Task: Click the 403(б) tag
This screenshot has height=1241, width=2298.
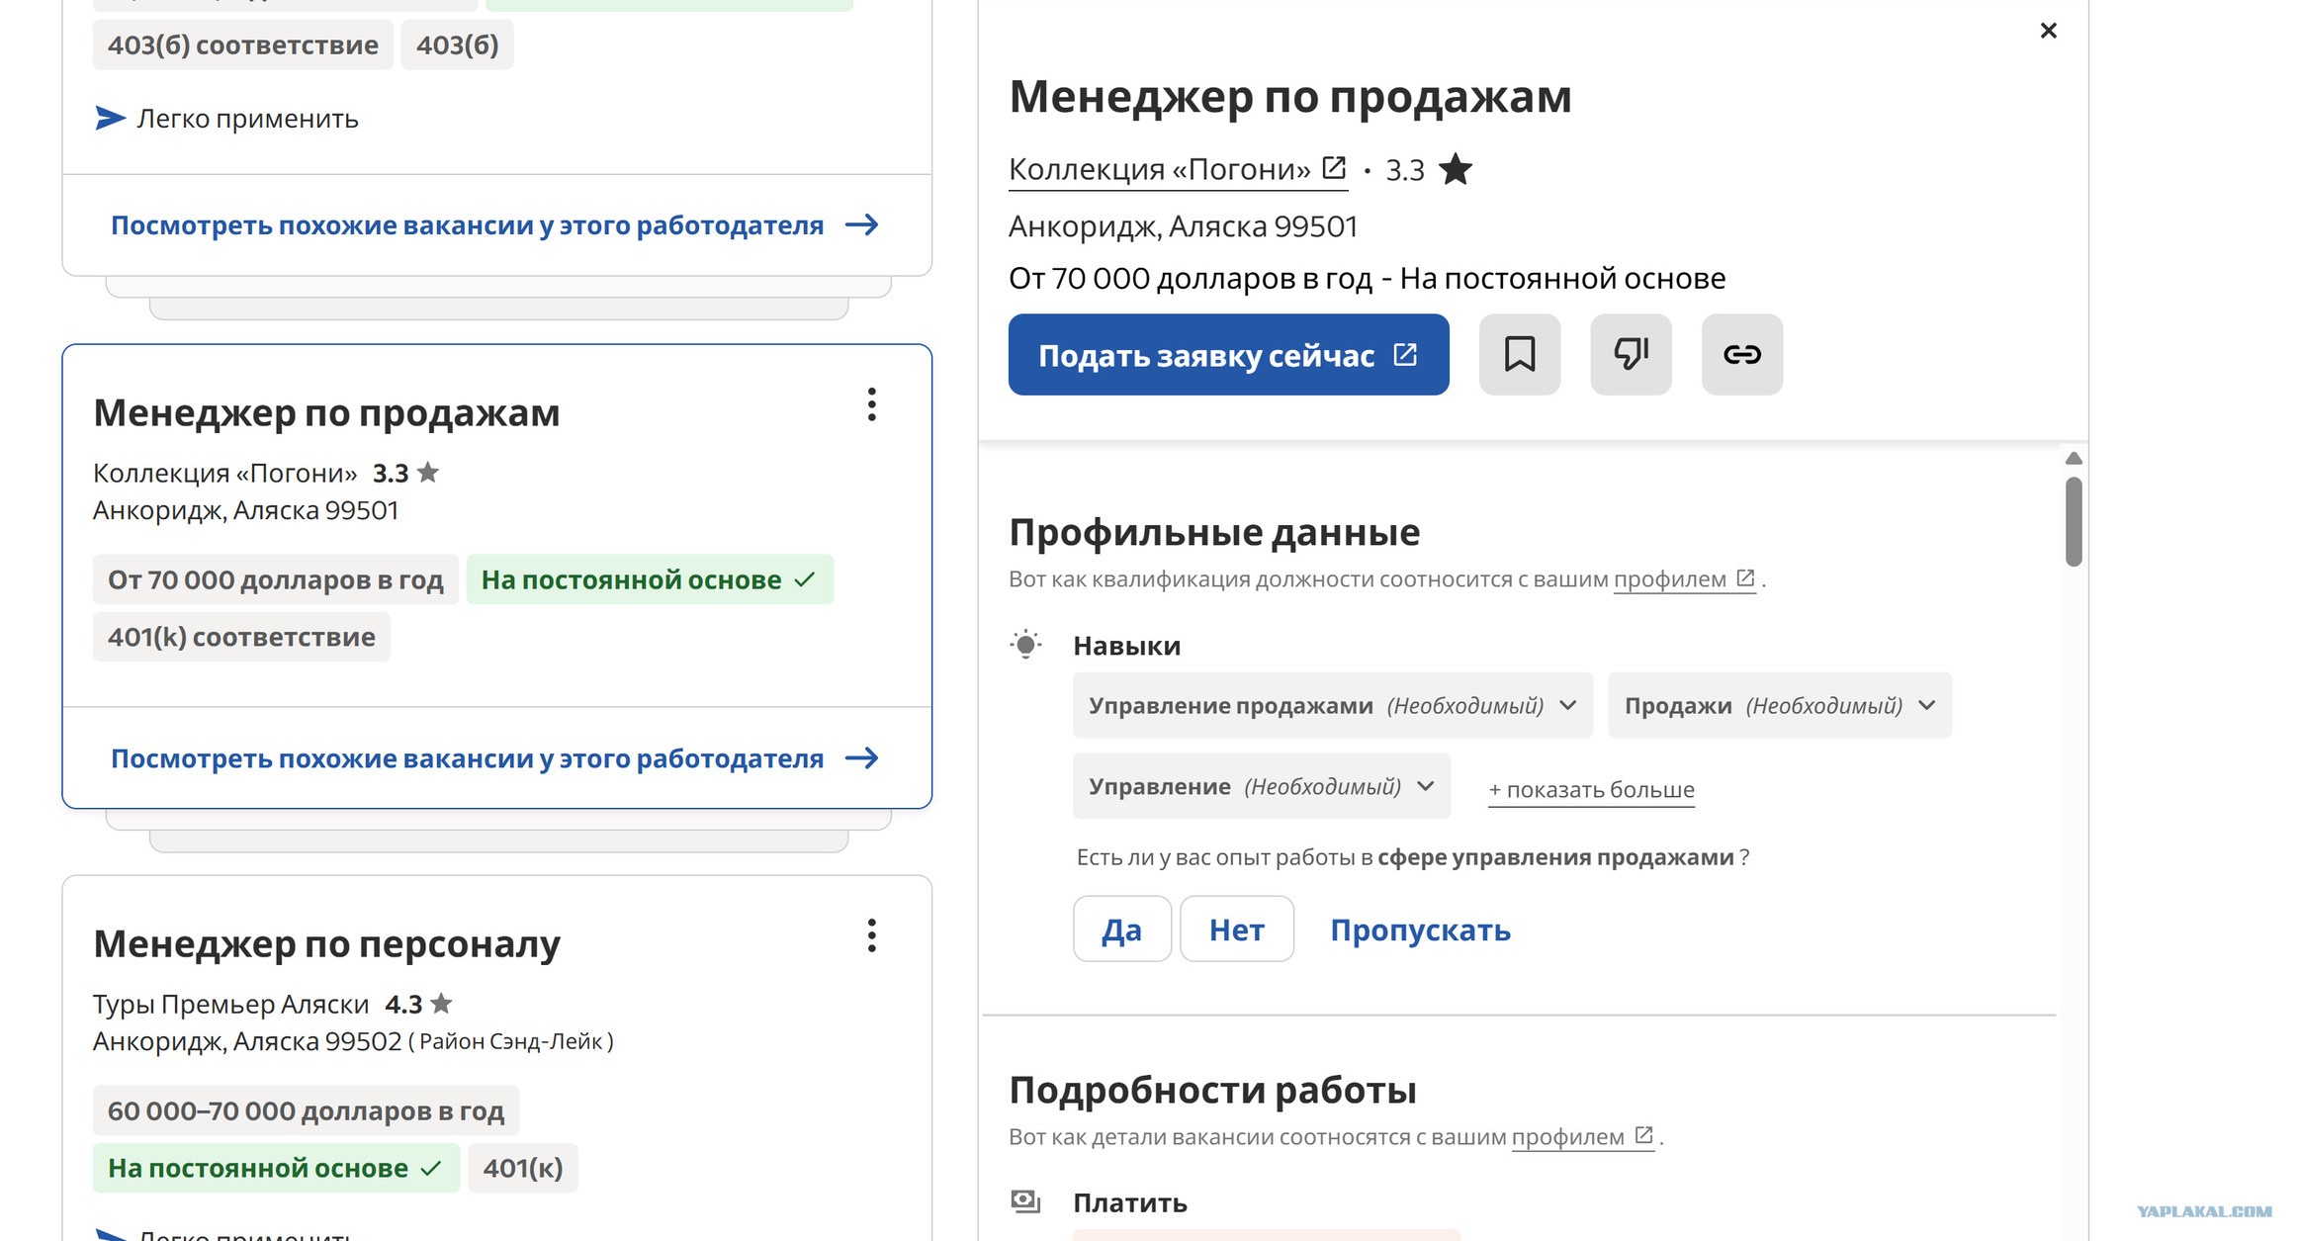Action: (457, 45)
